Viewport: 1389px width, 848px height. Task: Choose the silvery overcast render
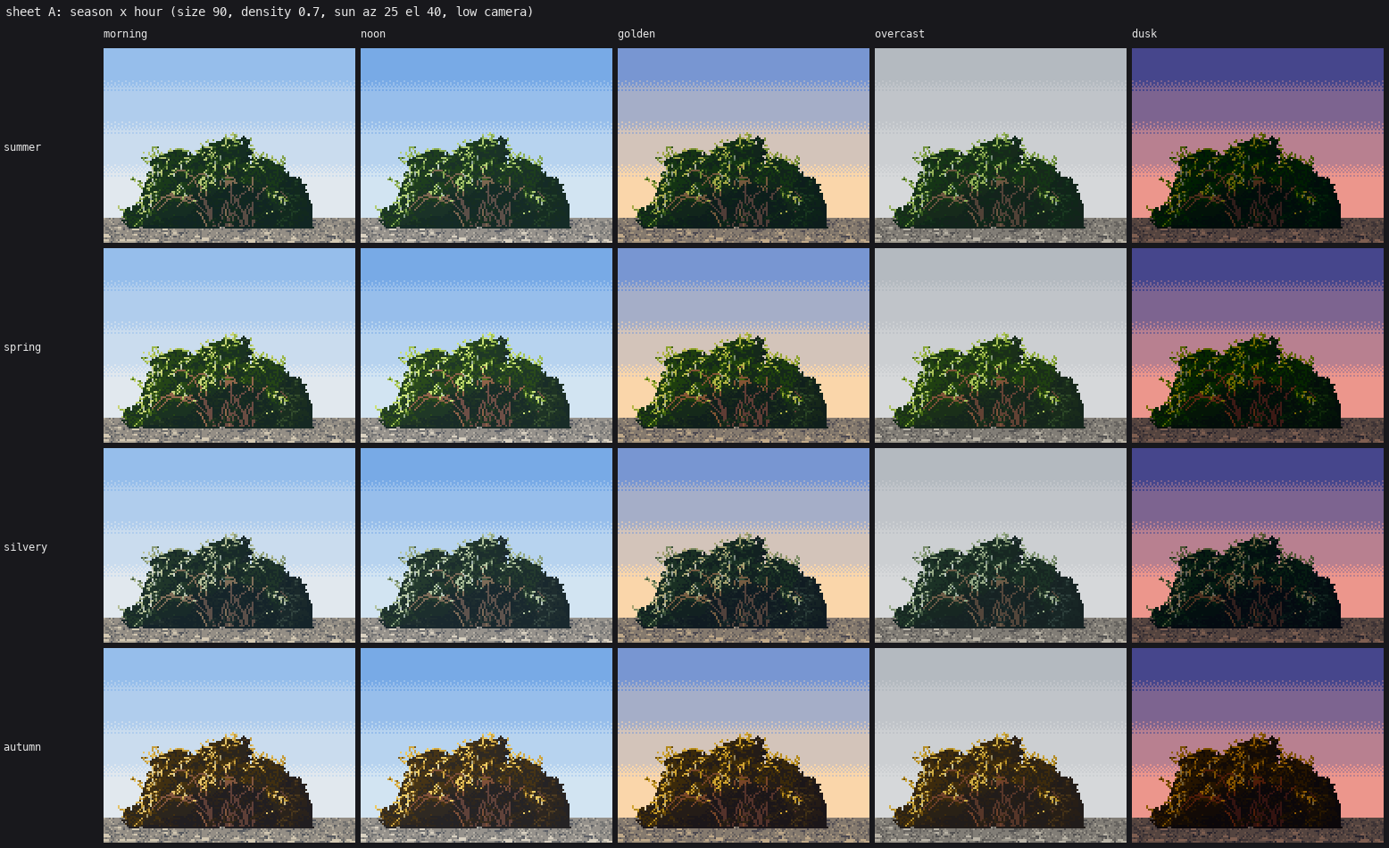coord(1001,545)
